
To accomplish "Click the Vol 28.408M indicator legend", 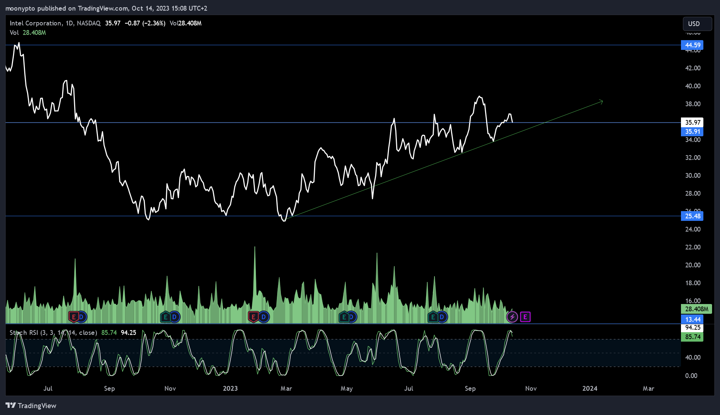I will coord(28,33).
